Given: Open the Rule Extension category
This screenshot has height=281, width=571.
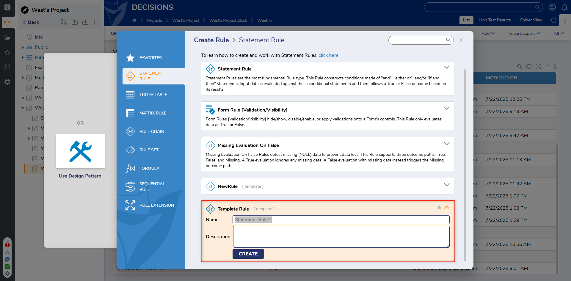Looking at the screenshot, I should (156, 205).
